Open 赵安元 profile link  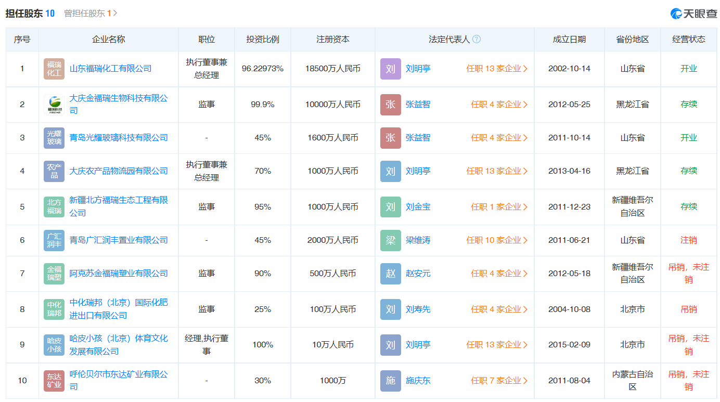pyautogui.click(x=418, y=274)
